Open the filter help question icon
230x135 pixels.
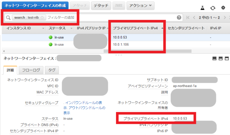tap(179, 17)
